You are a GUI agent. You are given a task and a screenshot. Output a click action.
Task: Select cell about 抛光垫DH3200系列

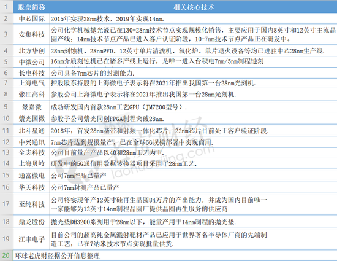193,221
